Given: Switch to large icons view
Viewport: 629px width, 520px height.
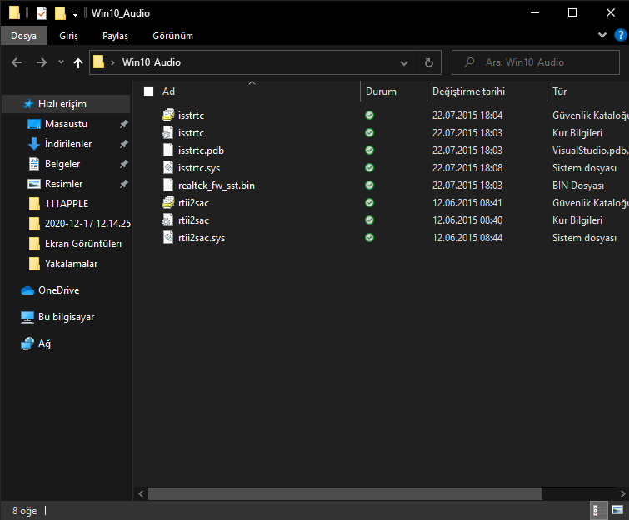Looking at the screenshot, I should [617, 509].
